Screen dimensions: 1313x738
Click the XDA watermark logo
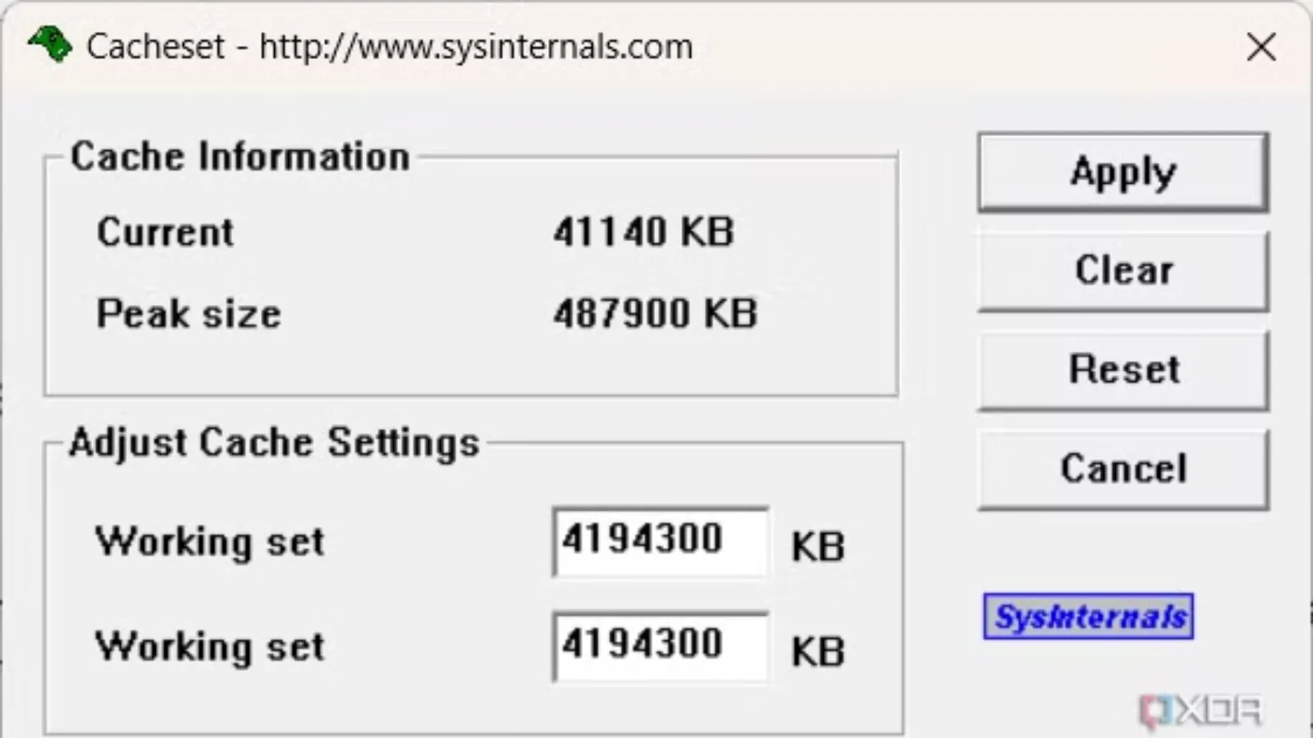click(x=1201, y=711)
